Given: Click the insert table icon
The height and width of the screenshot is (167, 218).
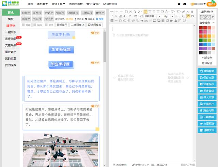Looking at the screenshot, I should click(x=112, y=20).
